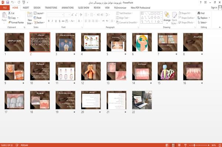Image resolution: width=222 pixels, height=147 pixels.
Task: Switch to Slide Sorter view icon
Action: (x=173, y=145)
